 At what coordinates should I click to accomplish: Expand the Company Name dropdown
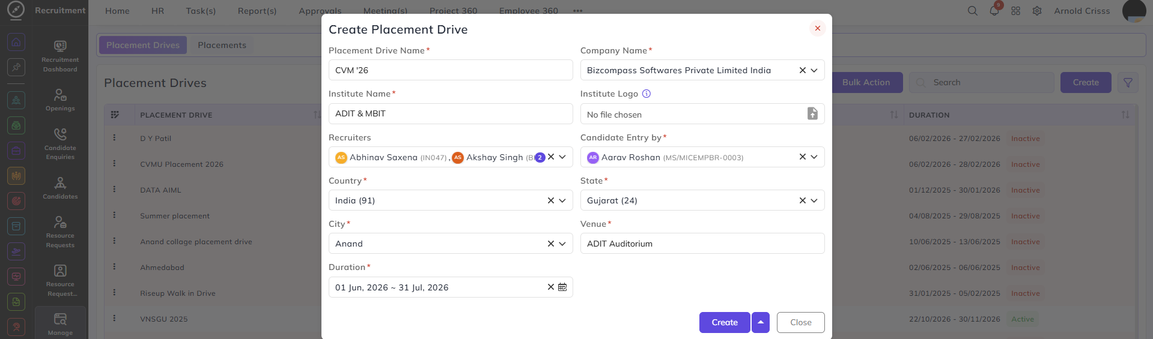(814, 70)
